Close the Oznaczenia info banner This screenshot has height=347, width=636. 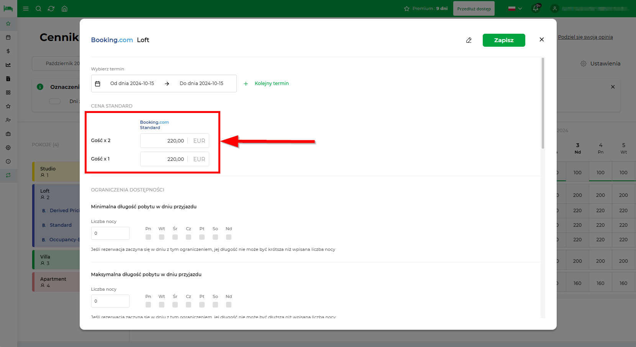[613, 87]
